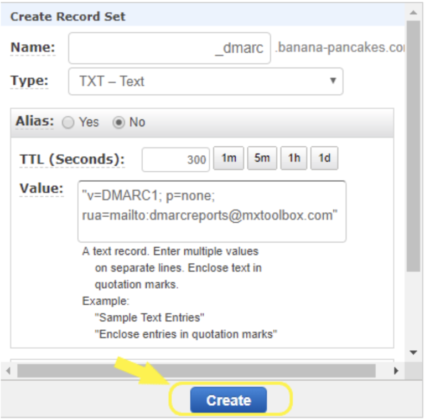Click the underlined Name label

33,48
